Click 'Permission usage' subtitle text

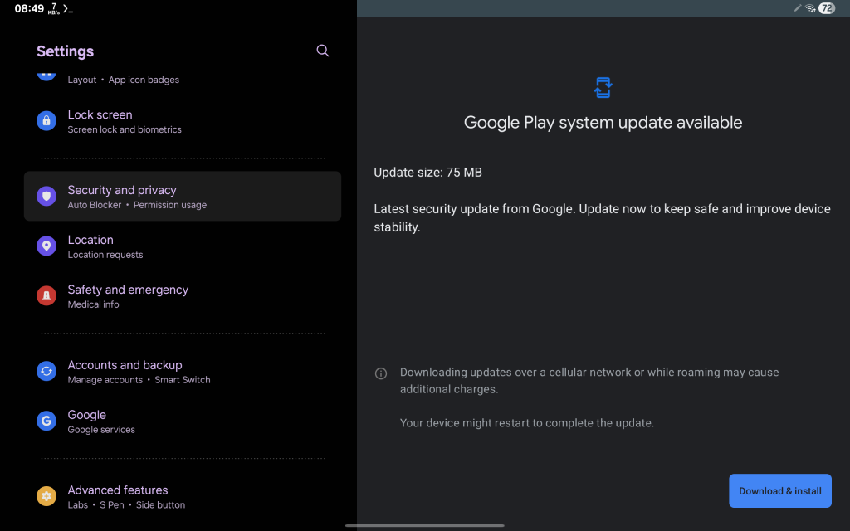pyautogui.click(x=170, y=205)
